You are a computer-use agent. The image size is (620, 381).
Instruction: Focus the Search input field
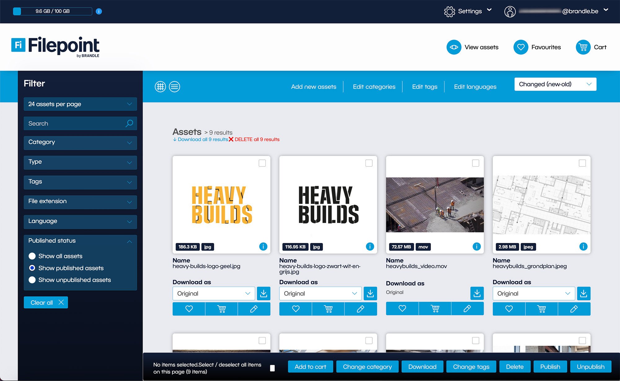(x=80, y=123)
